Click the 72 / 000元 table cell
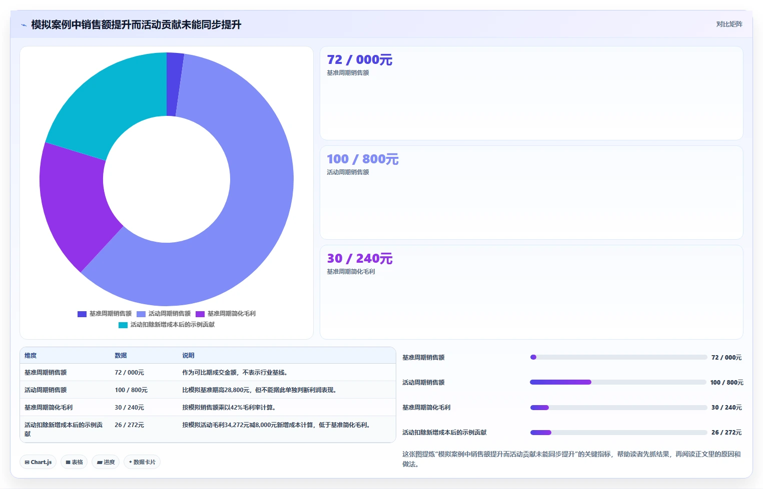Image resolution: width=763 pixels, height=489 pixels. (129, 373)
